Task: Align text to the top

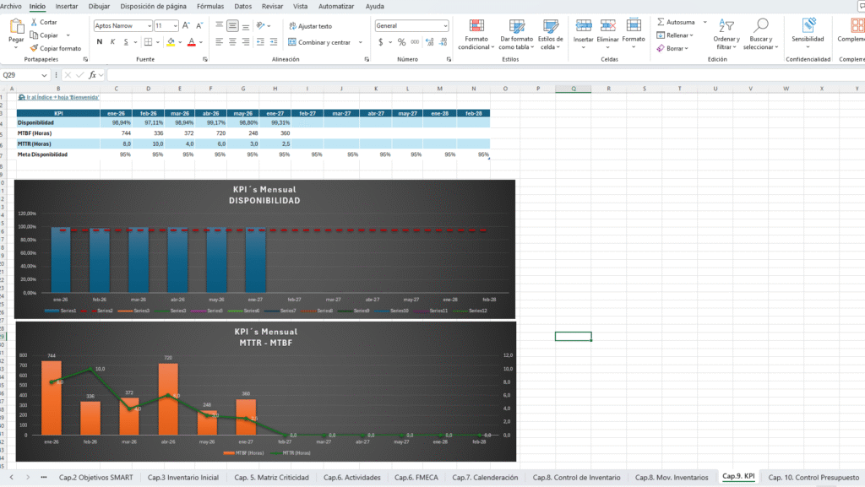Action: coord(219,26)
